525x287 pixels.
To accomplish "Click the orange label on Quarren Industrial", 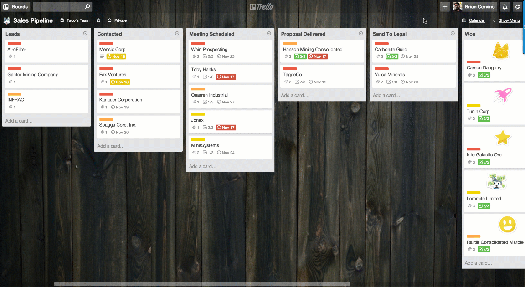I will point(198,89).
